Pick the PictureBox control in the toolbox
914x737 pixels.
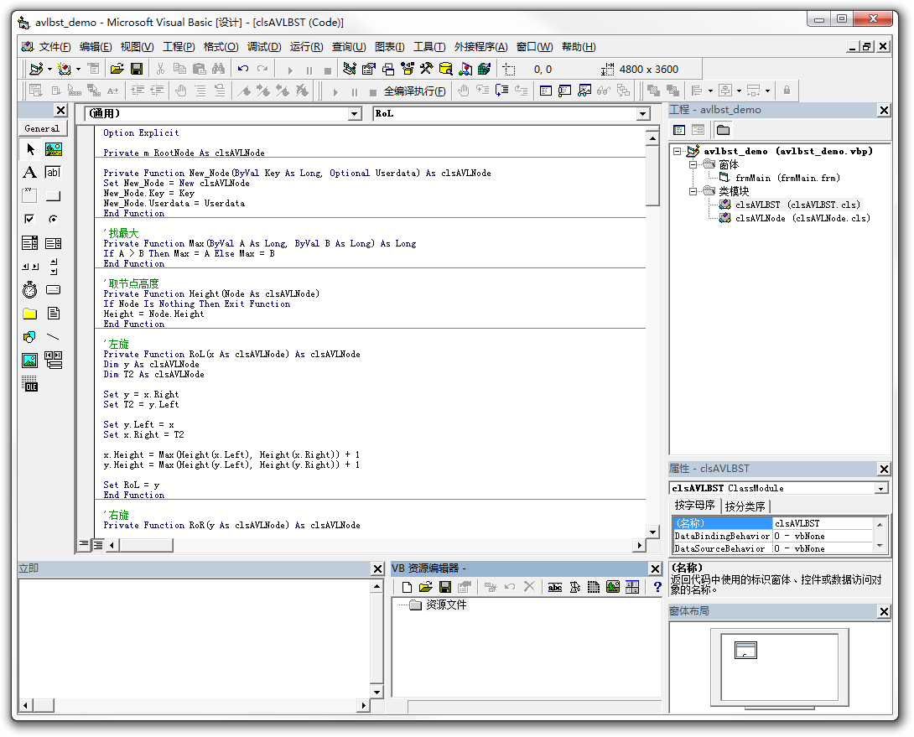(x=54, y=149)
